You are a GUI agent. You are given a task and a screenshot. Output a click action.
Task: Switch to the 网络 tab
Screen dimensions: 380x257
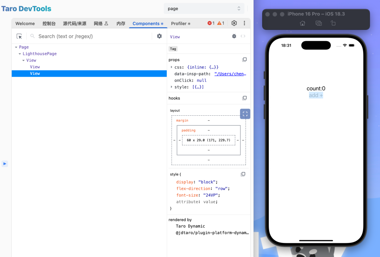[x=101, y=24]
